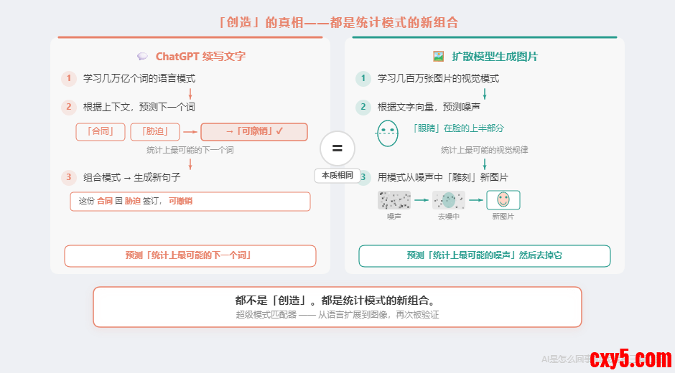Click the text 用模式从噪声中「雕刻」新图片

click(442, 177)
